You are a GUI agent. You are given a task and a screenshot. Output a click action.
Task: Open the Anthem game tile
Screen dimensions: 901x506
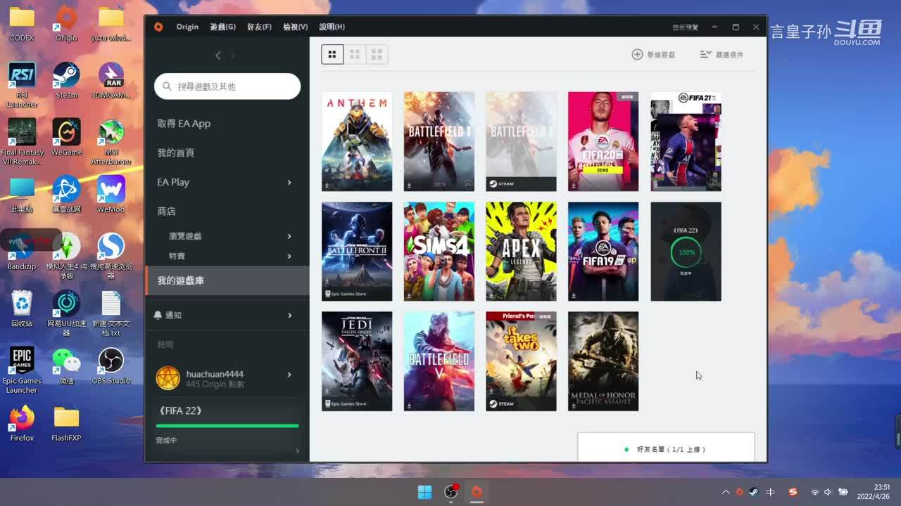357,141
